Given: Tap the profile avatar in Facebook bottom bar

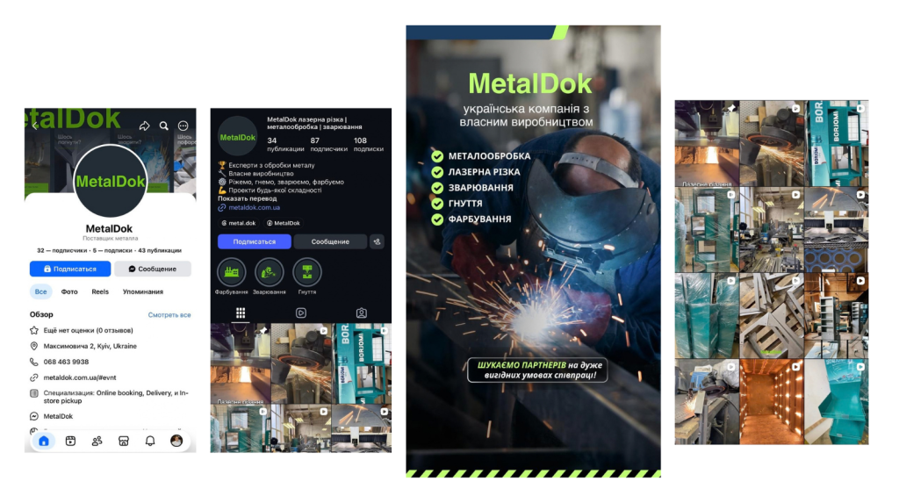Looking at the screenshot, I should (176, 441).
